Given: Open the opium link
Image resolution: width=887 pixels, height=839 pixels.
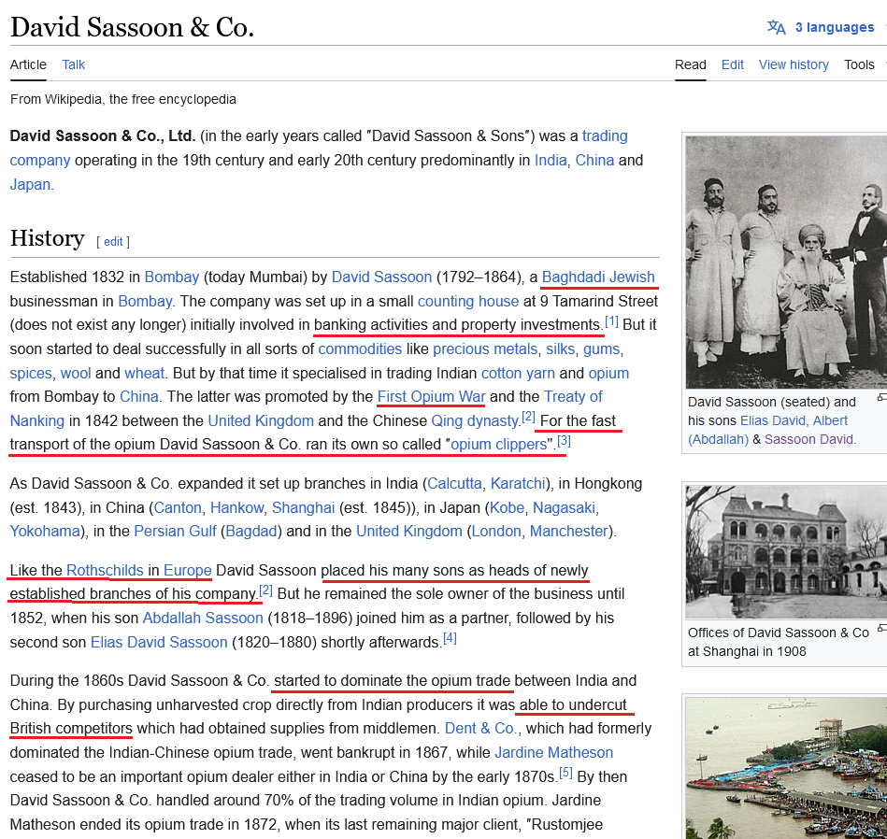Looking at the screenshot, I should click(608, 373).
